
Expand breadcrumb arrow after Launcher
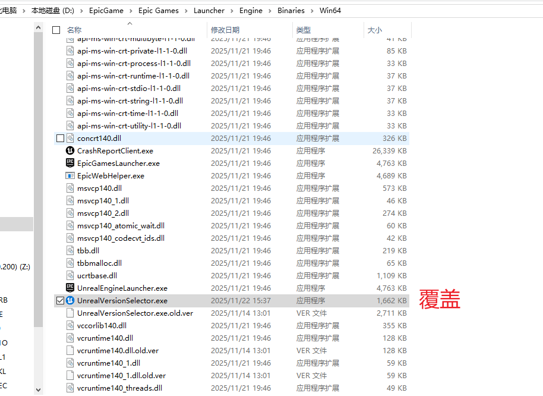point(232,11)
